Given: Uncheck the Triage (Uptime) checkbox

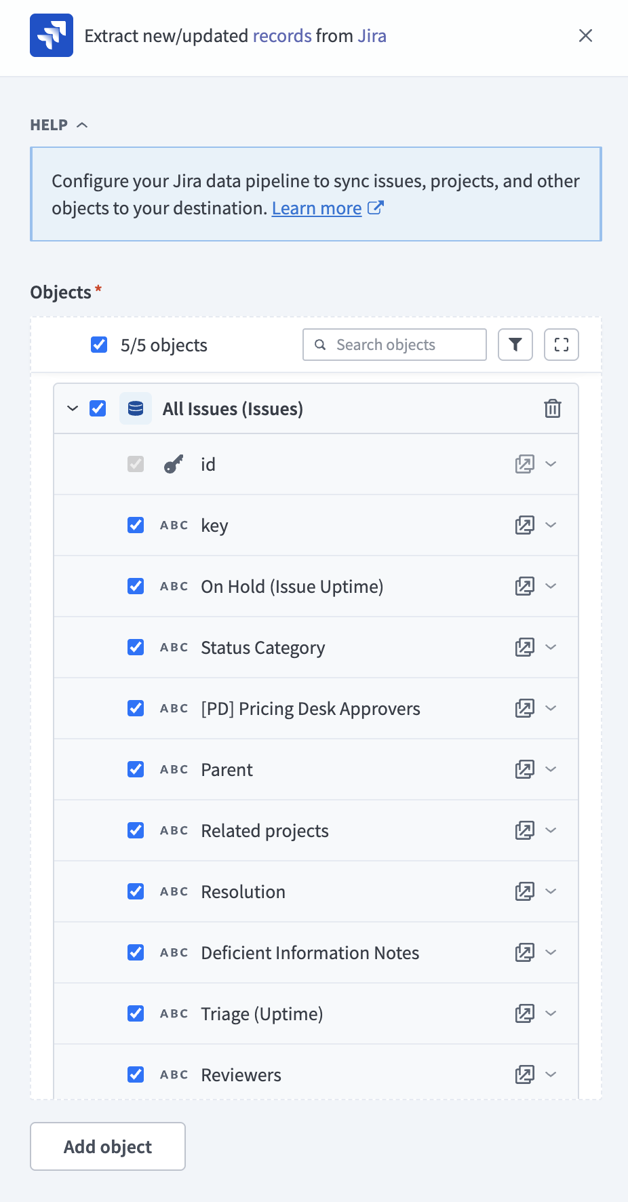Looking at the screenshot, I should pyautogui.click(x=136, y=1013).
